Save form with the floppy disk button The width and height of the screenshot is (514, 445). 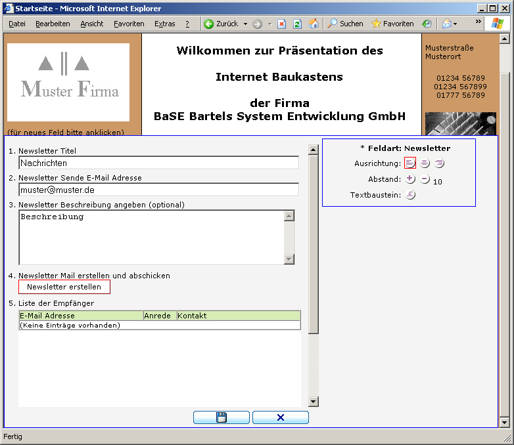222,417
